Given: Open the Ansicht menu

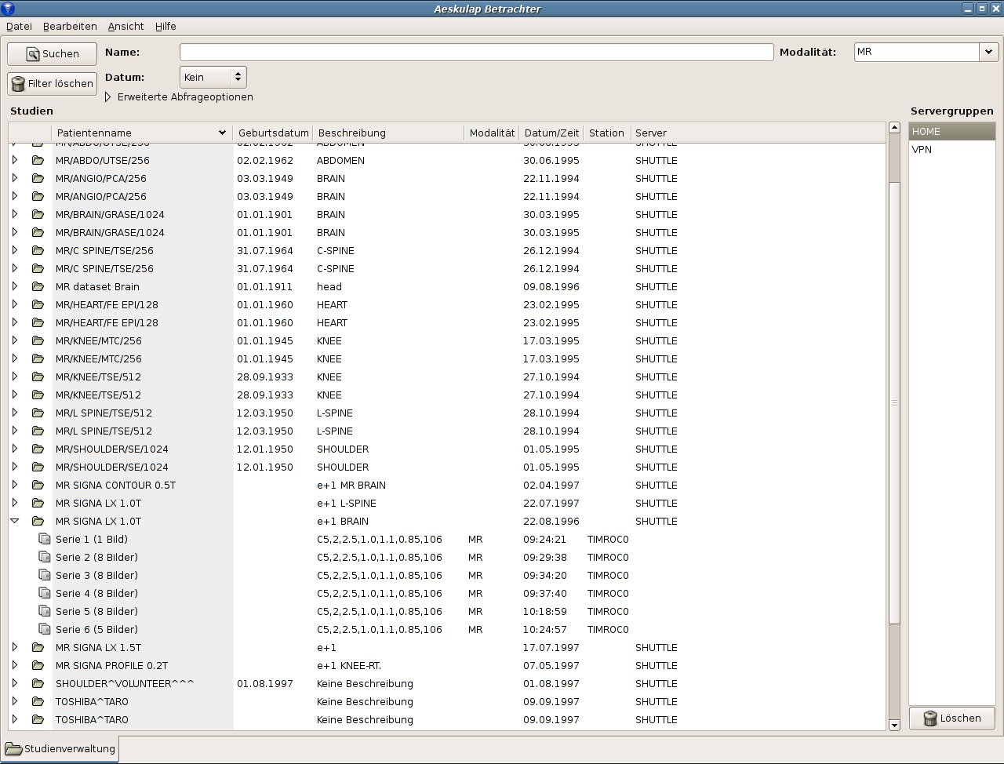Looking at the screenshot, I should [125, 26].
